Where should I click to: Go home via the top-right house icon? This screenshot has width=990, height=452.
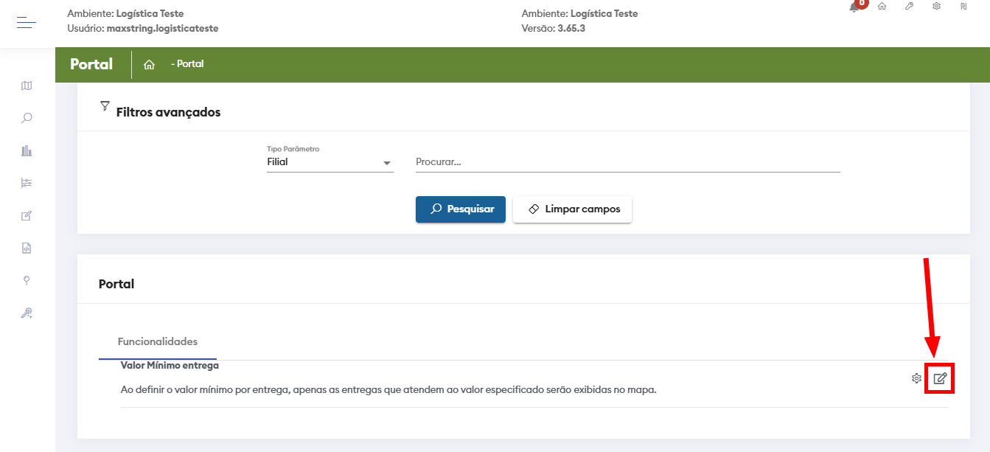tap(882, 6)
